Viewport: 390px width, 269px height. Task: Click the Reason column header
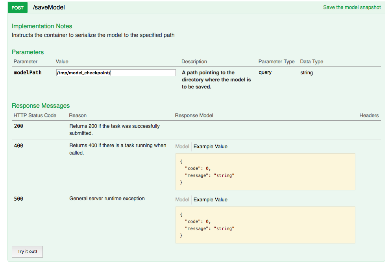coord(78,115)
